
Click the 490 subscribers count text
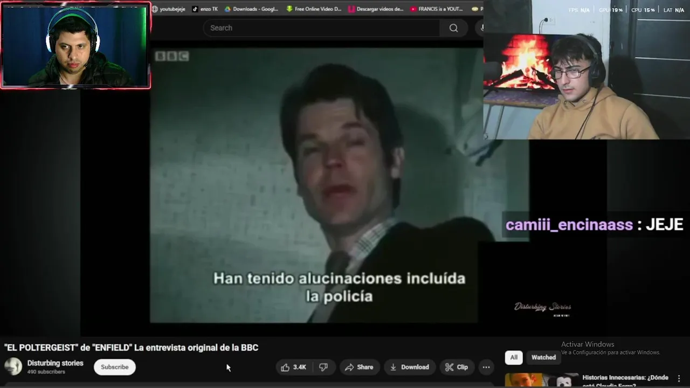click(x=46, y=372)
